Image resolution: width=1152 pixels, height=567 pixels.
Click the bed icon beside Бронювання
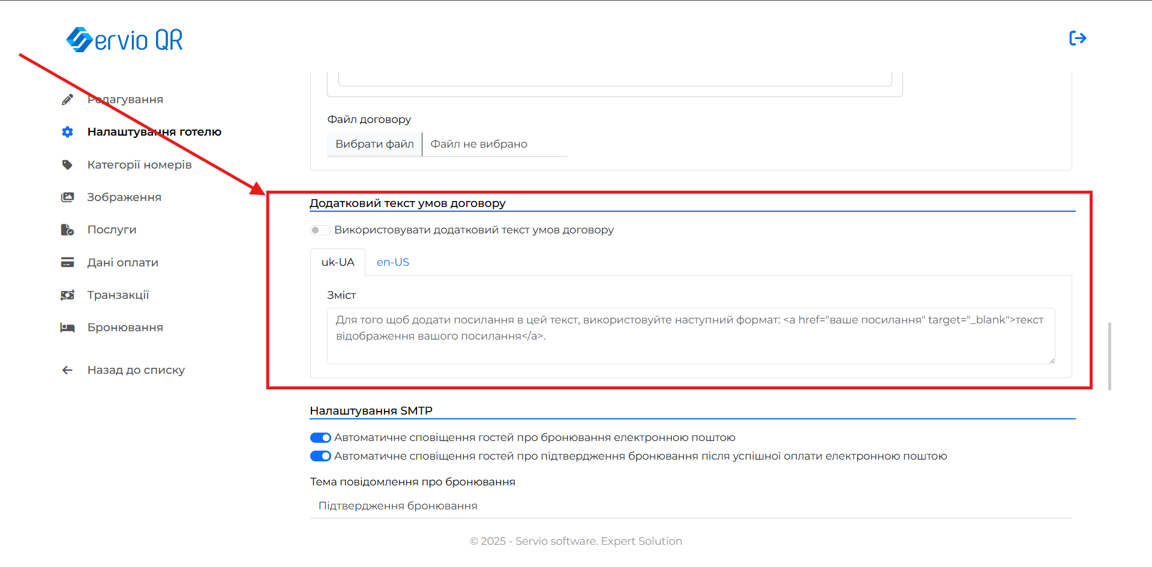[x=67, y=328]
